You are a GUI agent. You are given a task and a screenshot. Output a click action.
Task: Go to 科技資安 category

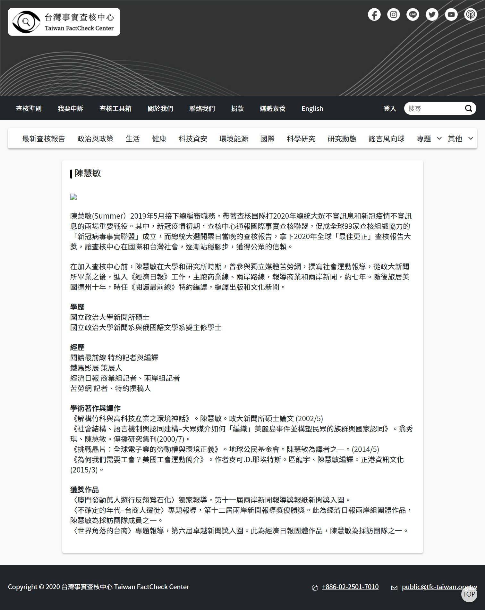[x=193, y=138]
